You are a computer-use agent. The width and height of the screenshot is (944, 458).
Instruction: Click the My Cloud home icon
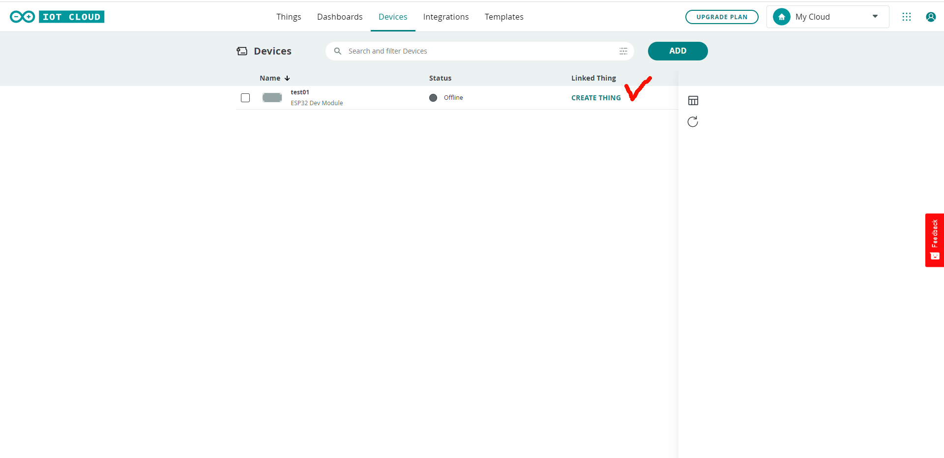(x=782, y=17)
